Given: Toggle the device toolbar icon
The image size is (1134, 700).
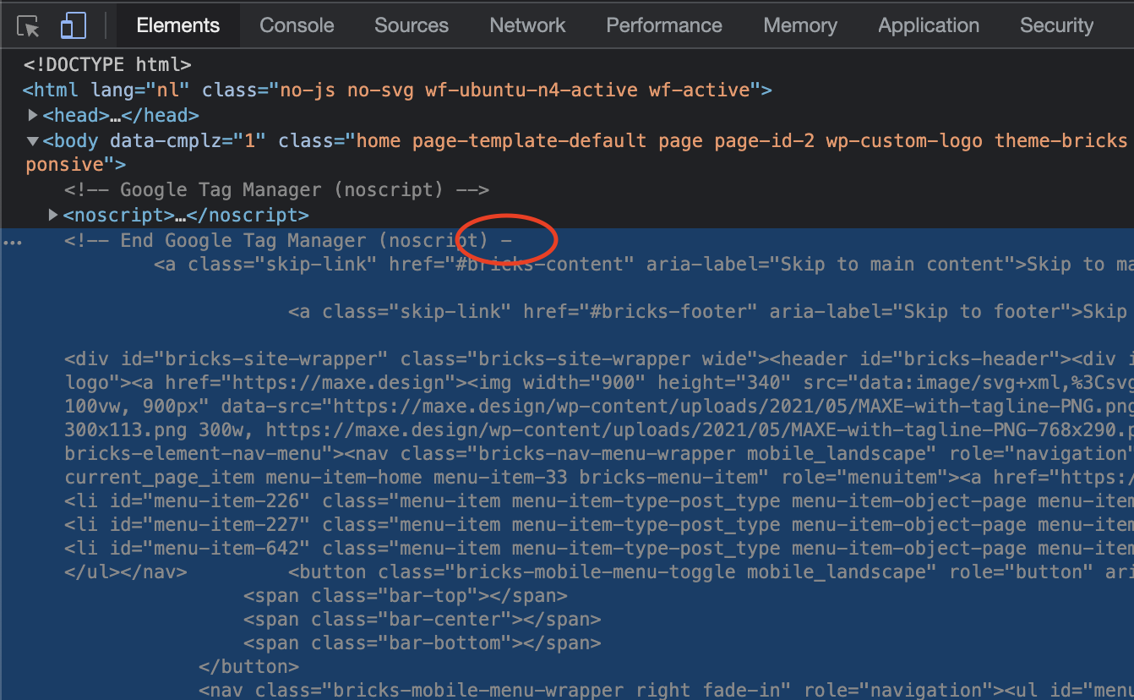Looking at the screenshot, I should [74, 25].
